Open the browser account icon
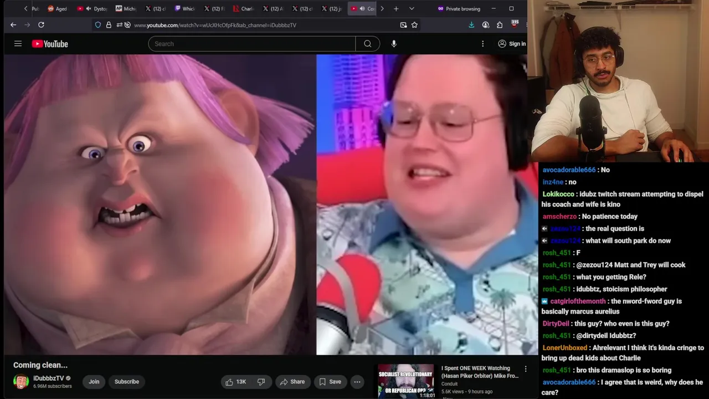The height and width of the screenshot is (399, 709). (486, 25)
